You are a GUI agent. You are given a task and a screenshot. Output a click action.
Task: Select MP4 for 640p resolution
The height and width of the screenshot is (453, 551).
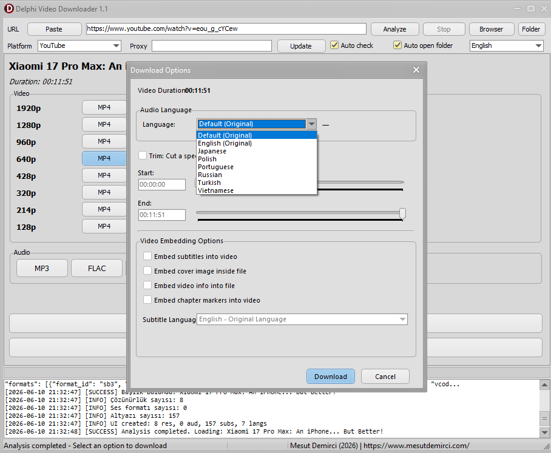(104, 158)
